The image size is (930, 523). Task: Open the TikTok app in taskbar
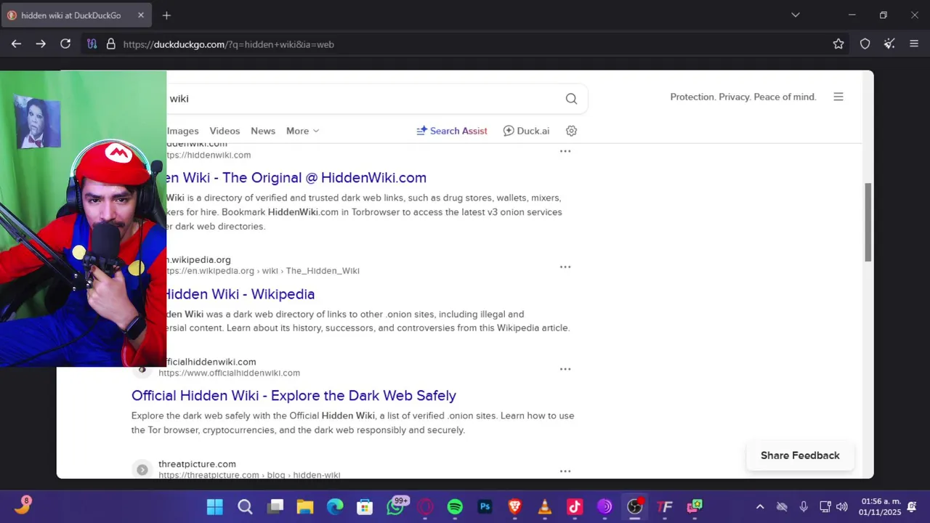[x=575, y=506]
